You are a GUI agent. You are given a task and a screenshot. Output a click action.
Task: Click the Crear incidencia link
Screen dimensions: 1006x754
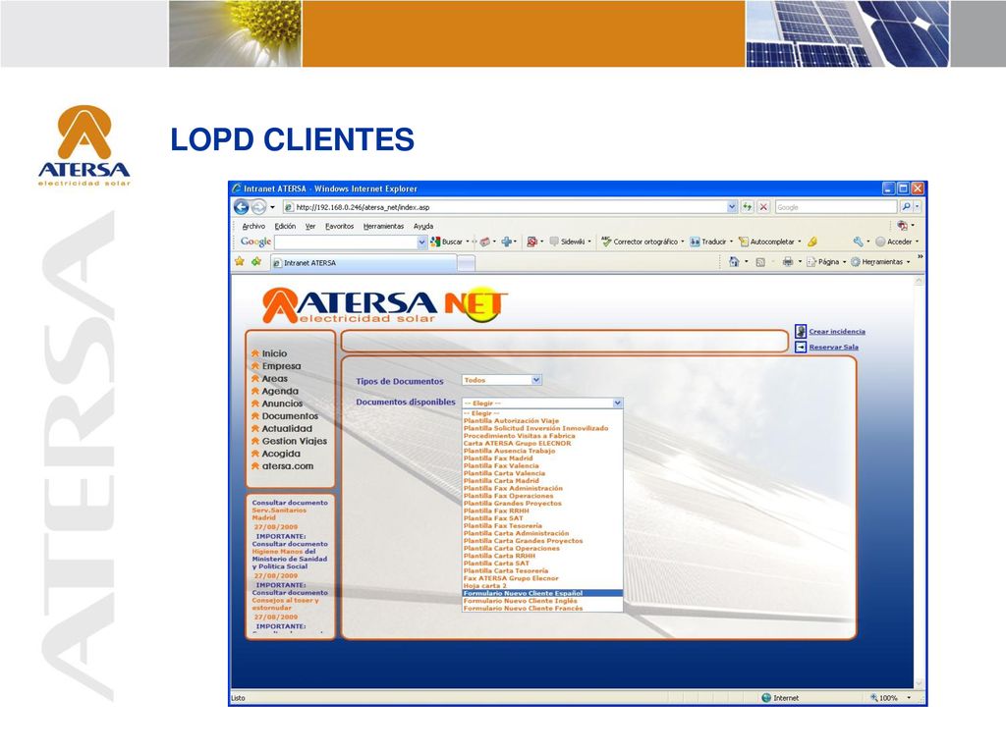pos(837,332)
